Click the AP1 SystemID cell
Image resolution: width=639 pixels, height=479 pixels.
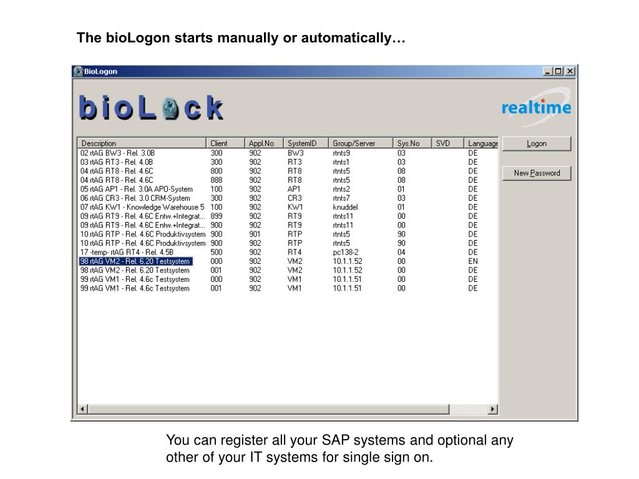[x=294, y=189]
